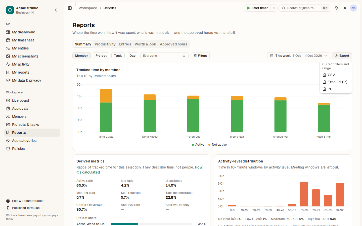Toggle the sidebar panel icon

[x=70, y=8]
